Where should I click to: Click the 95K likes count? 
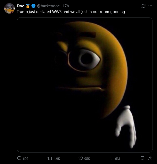click(x=87, y=159)
